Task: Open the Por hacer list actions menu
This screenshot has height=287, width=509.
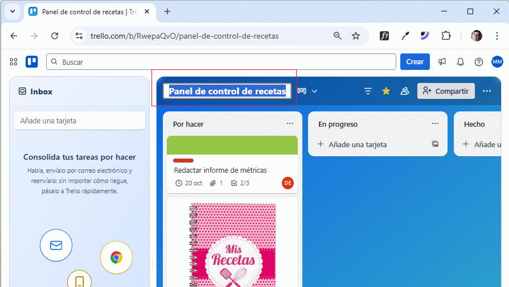Action: point(290,124)
